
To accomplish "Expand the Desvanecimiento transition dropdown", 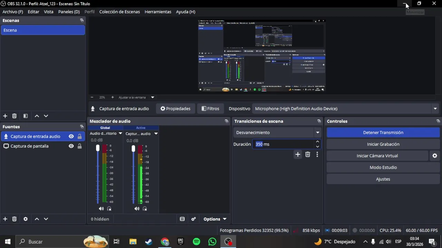I will click(x=318, y=133).
